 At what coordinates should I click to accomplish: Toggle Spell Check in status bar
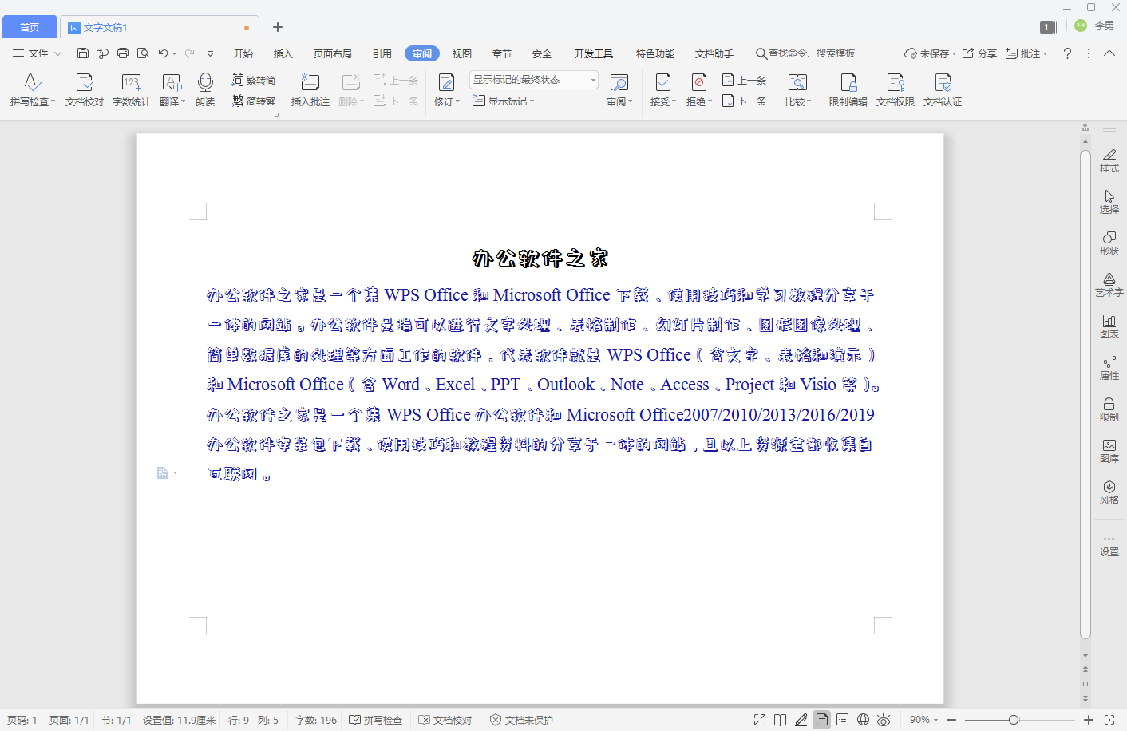[375, 720]
